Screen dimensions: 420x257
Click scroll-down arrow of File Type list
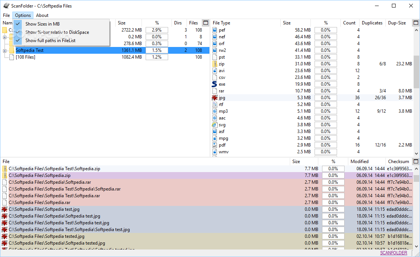[x=416, y=153]
